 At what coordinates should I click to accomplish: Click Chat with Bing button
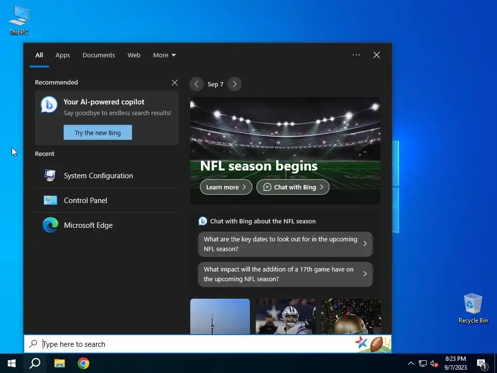293,187
